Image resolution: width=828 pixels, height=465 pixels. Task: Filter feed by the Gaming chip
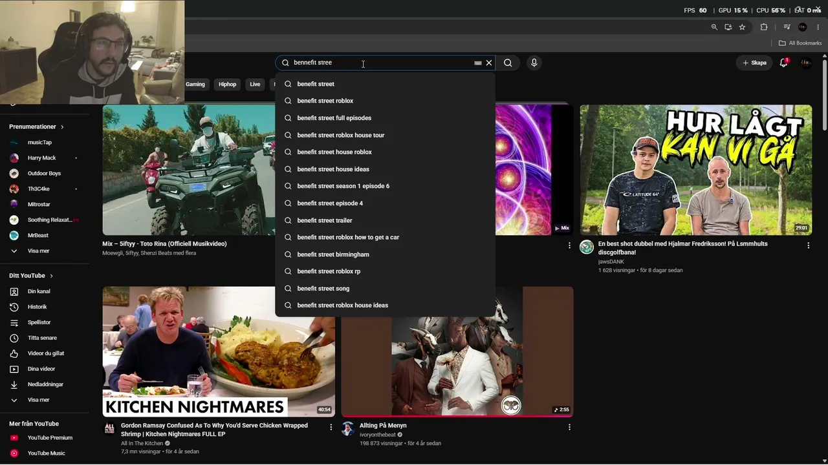[195, 84]
